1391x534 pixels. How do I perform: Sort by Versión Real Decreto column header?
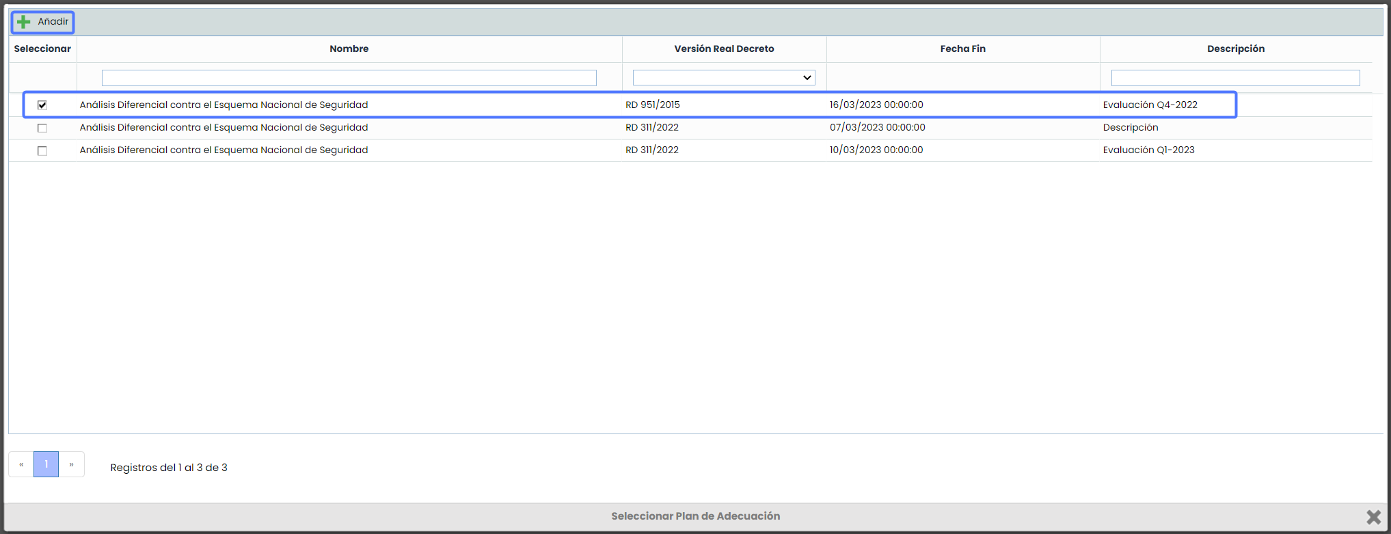[723, 49]
